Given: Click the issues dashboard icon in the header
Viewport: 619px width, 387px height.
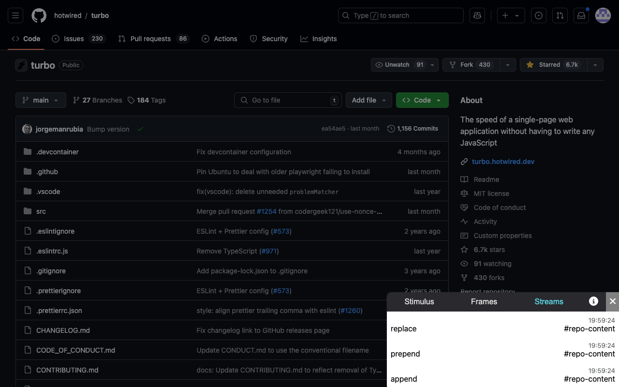Looking at the screenshot, I should 538,15.
